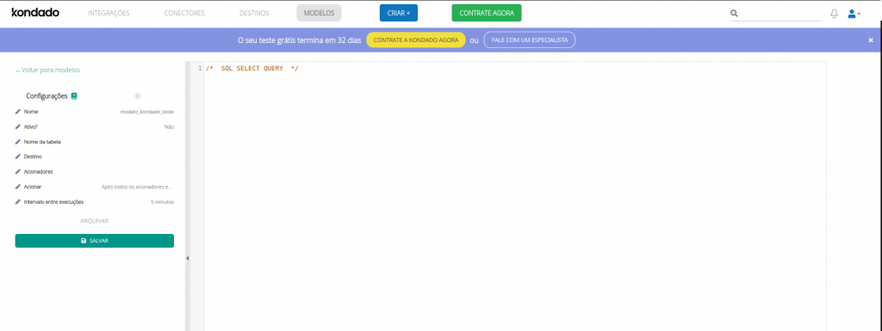The height and width of the screenshot is (331, 882).
Task: Switch to the Integrações tab
Action: pyautogui.click(x=109, y=13)
